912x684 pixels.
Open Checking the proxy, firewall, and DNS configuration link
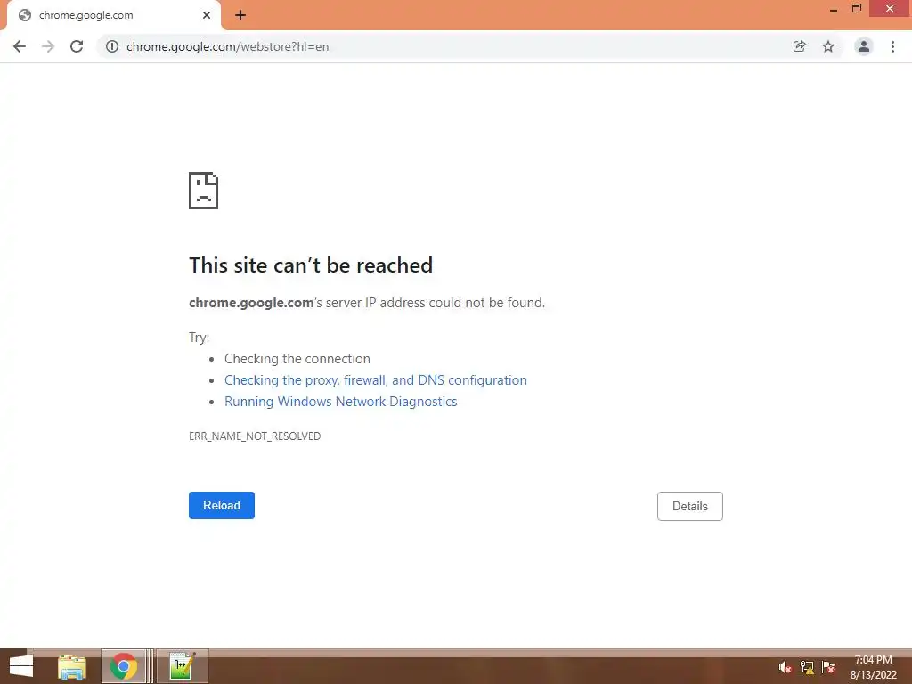pos(376,379)
